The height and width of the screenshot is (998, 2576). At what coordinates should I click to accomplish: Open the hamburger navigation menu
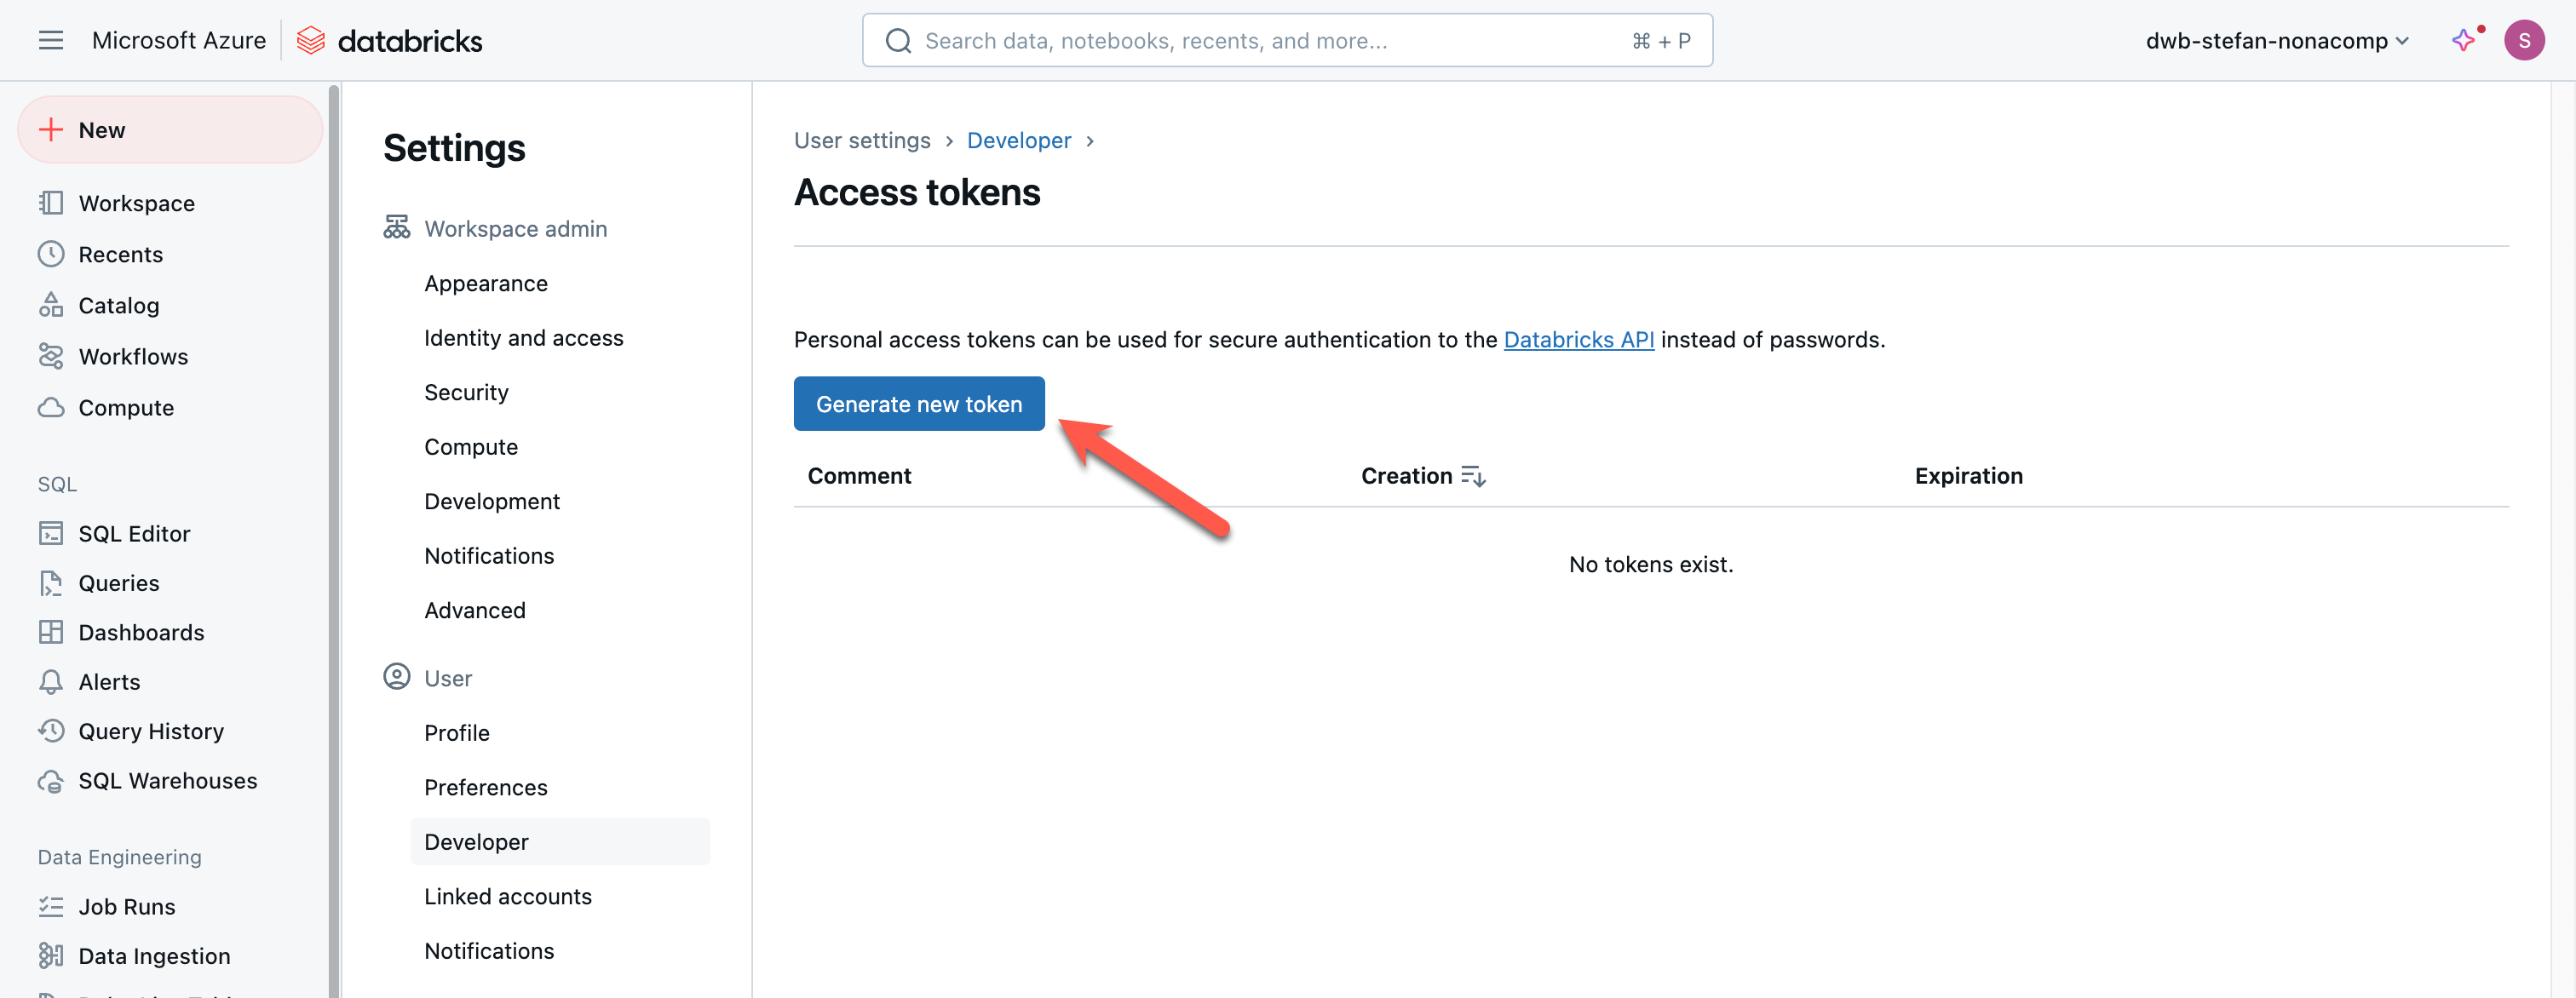[50, 40]
